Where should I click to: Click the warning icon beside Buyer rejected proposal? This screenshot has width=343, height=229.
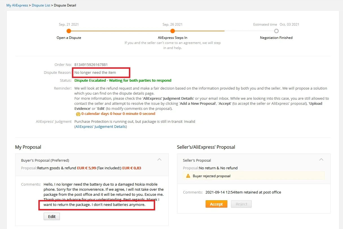tap(188, 176)
